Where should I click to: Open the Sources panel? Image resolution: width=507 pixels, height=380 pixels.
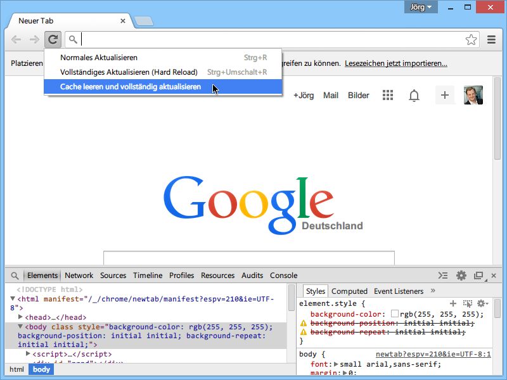click(113, 275)
